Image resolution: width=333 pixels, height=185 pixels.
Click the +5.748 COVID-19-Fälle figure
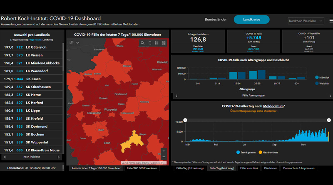(253, 38)
